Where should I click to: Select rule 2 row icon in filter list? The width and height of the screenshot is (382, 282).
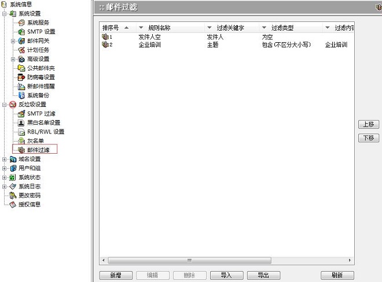click(105, 44)
